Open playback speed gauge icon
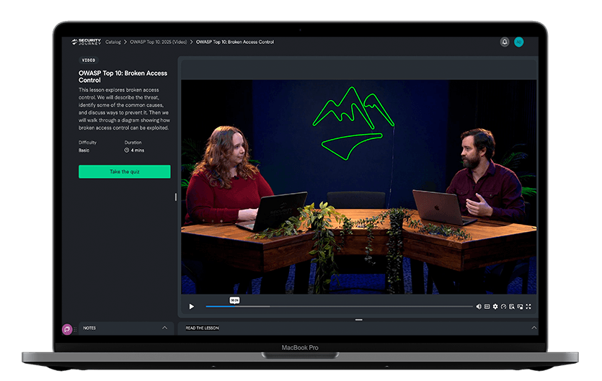 (503, 307)
